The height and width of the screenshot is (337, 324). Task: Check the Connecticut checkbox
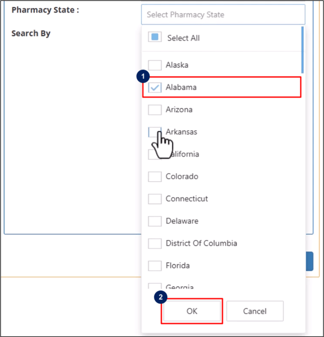point(155,199)
